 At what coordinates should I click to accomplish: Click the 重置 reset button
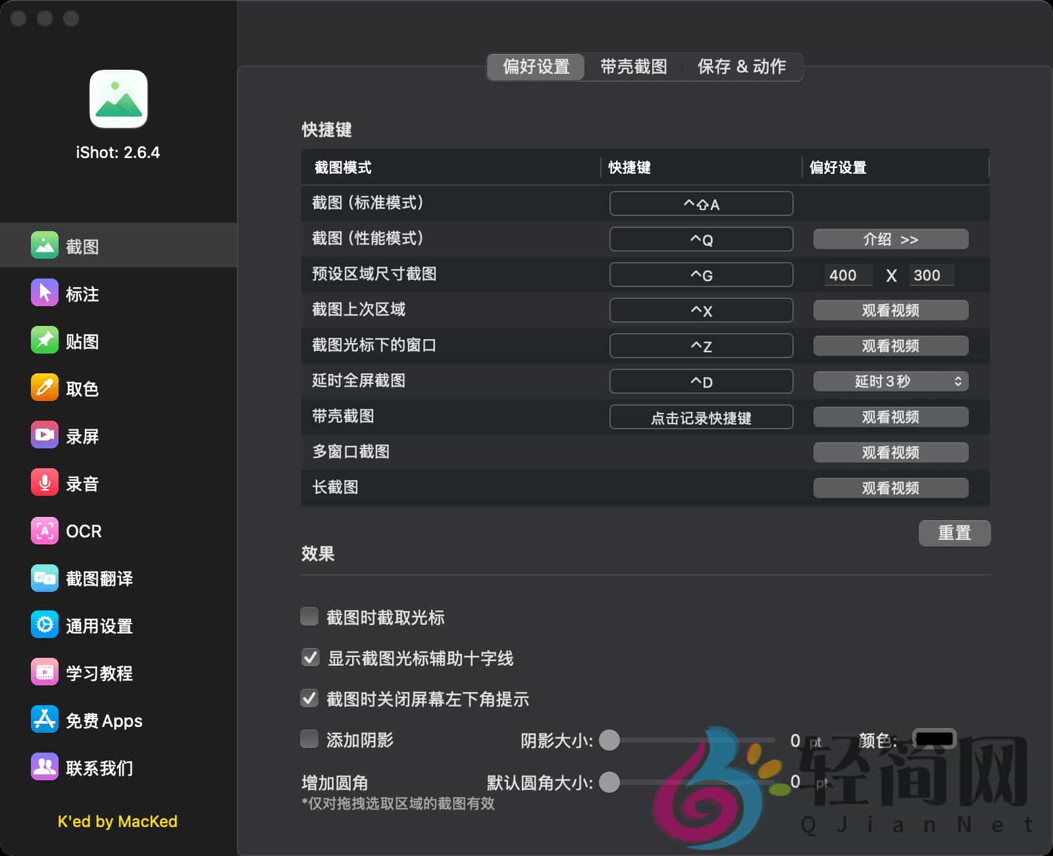pyautogui.click(x=954, y=533)
